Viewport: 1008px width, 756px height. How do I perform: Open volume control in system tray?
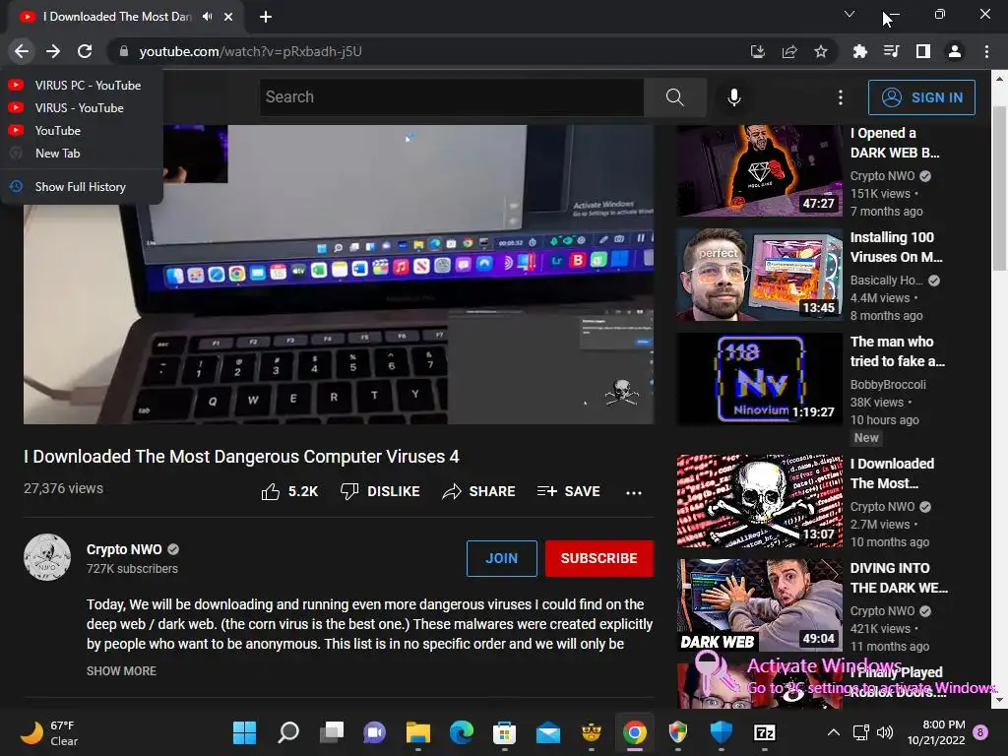coord(885,732)
